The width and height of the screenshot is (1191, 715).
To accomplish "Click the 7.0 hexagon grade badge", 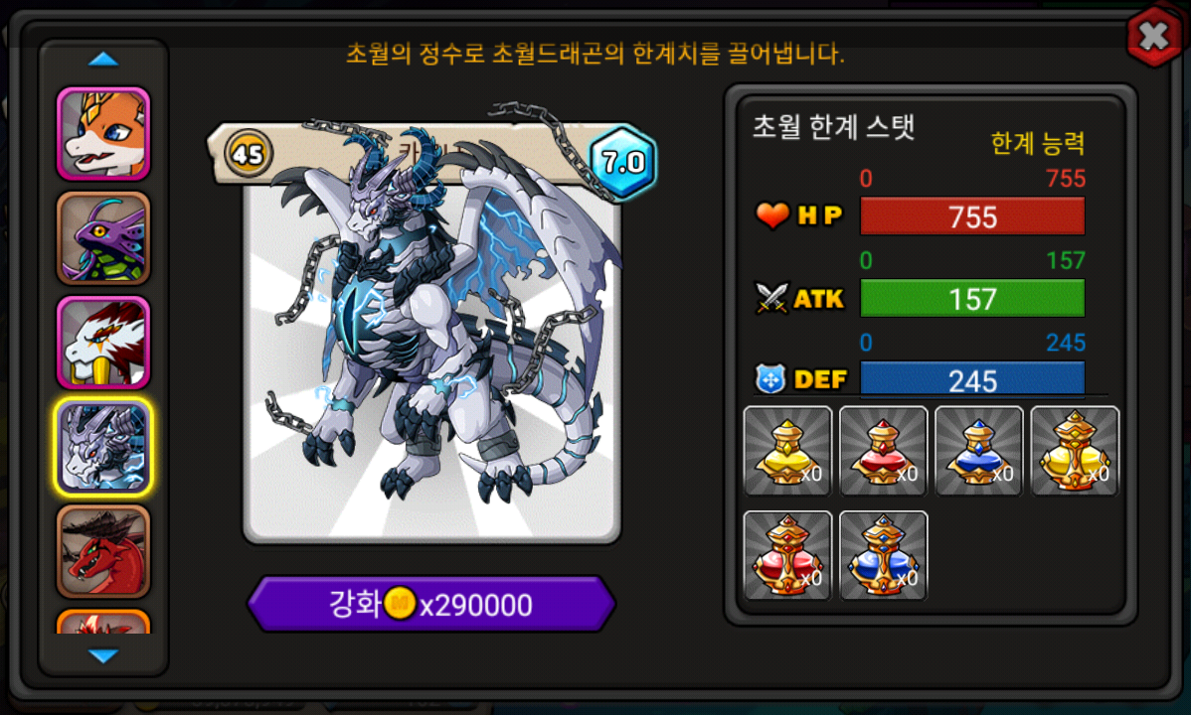I will tap(623, 162).
